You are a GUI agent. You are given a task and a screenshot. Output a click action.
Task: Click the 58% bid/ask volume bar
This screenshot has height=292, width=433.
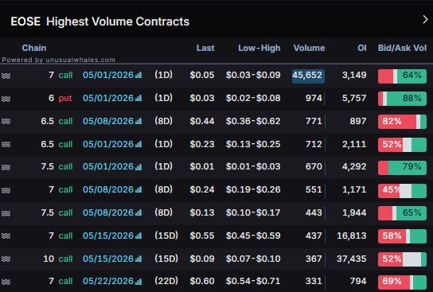click(x=402, y=236)
